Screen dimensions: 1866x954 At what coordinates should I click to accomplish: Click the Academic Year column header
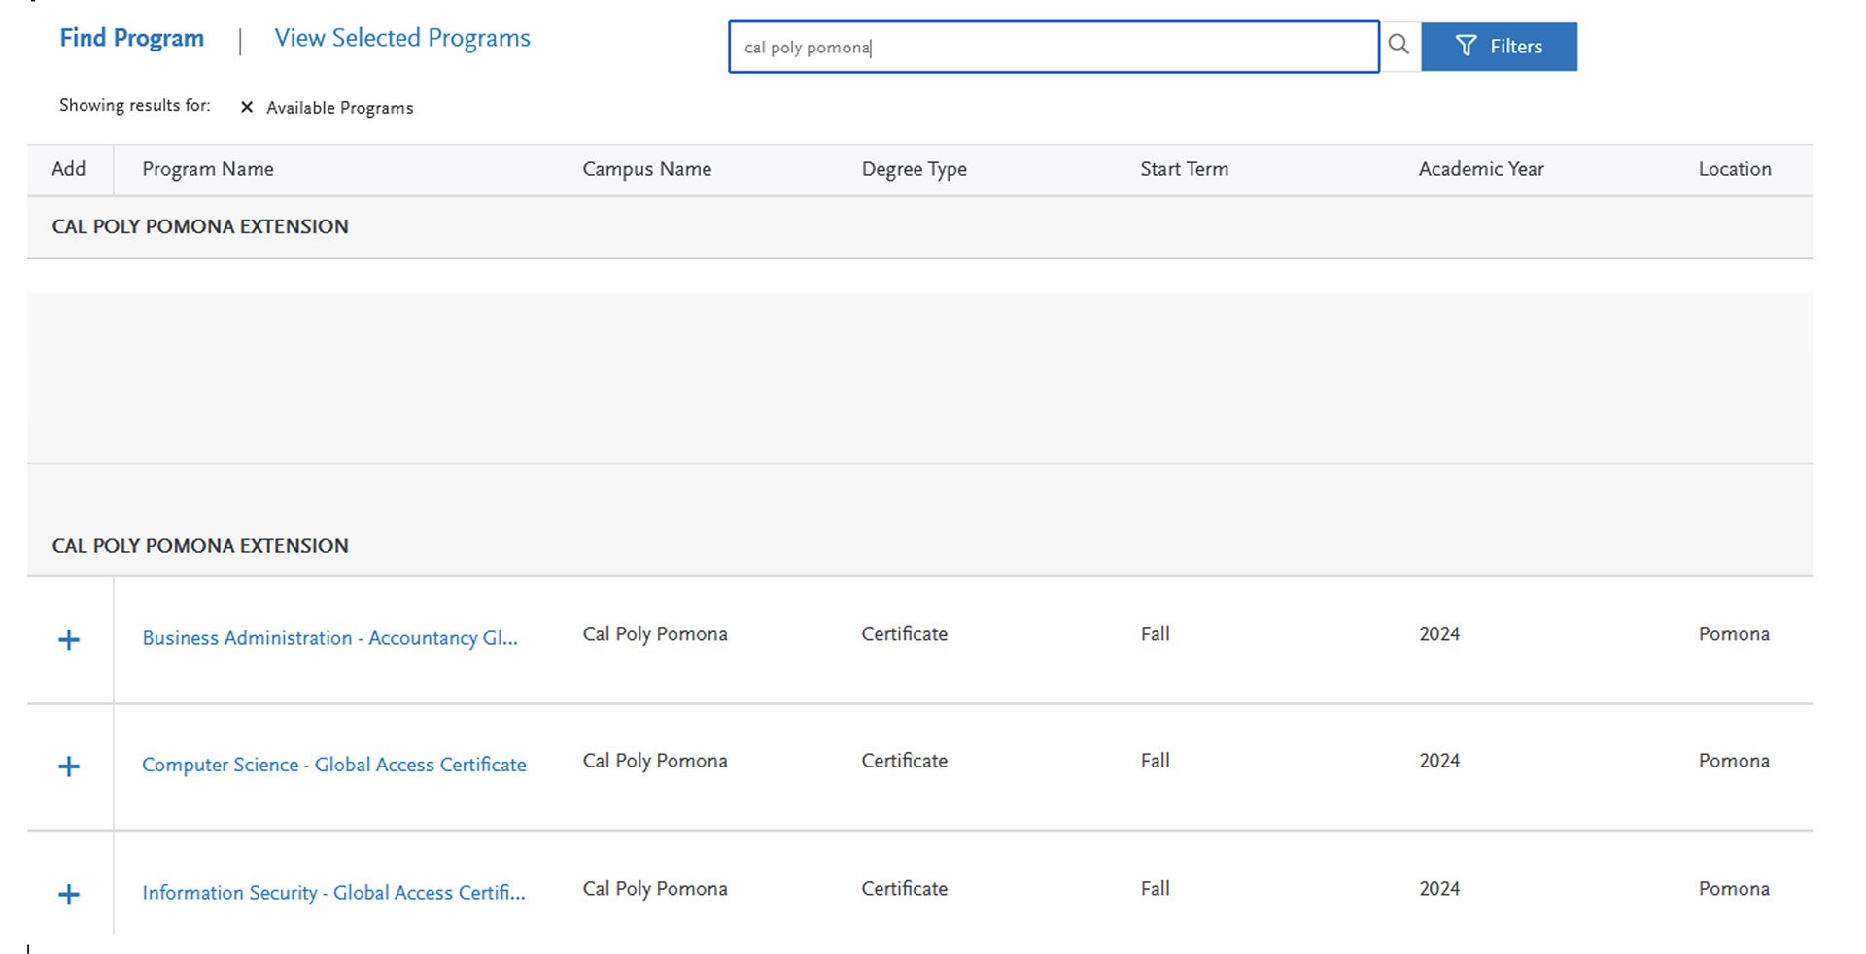(1481, 169)
